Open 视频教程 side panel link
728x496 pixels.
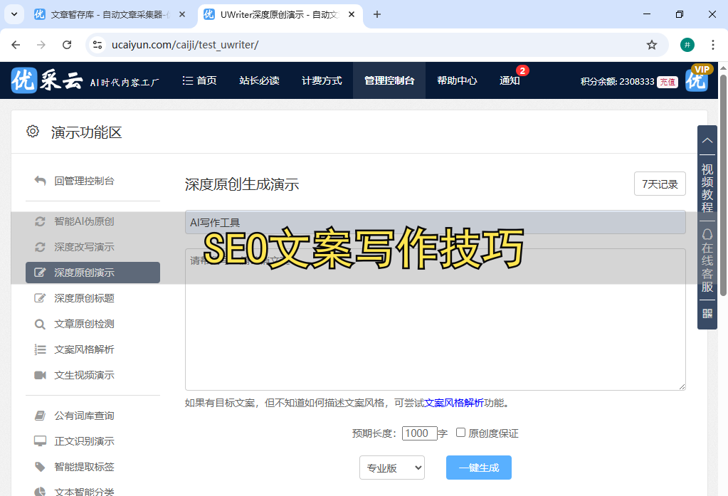tap(707, 188)
